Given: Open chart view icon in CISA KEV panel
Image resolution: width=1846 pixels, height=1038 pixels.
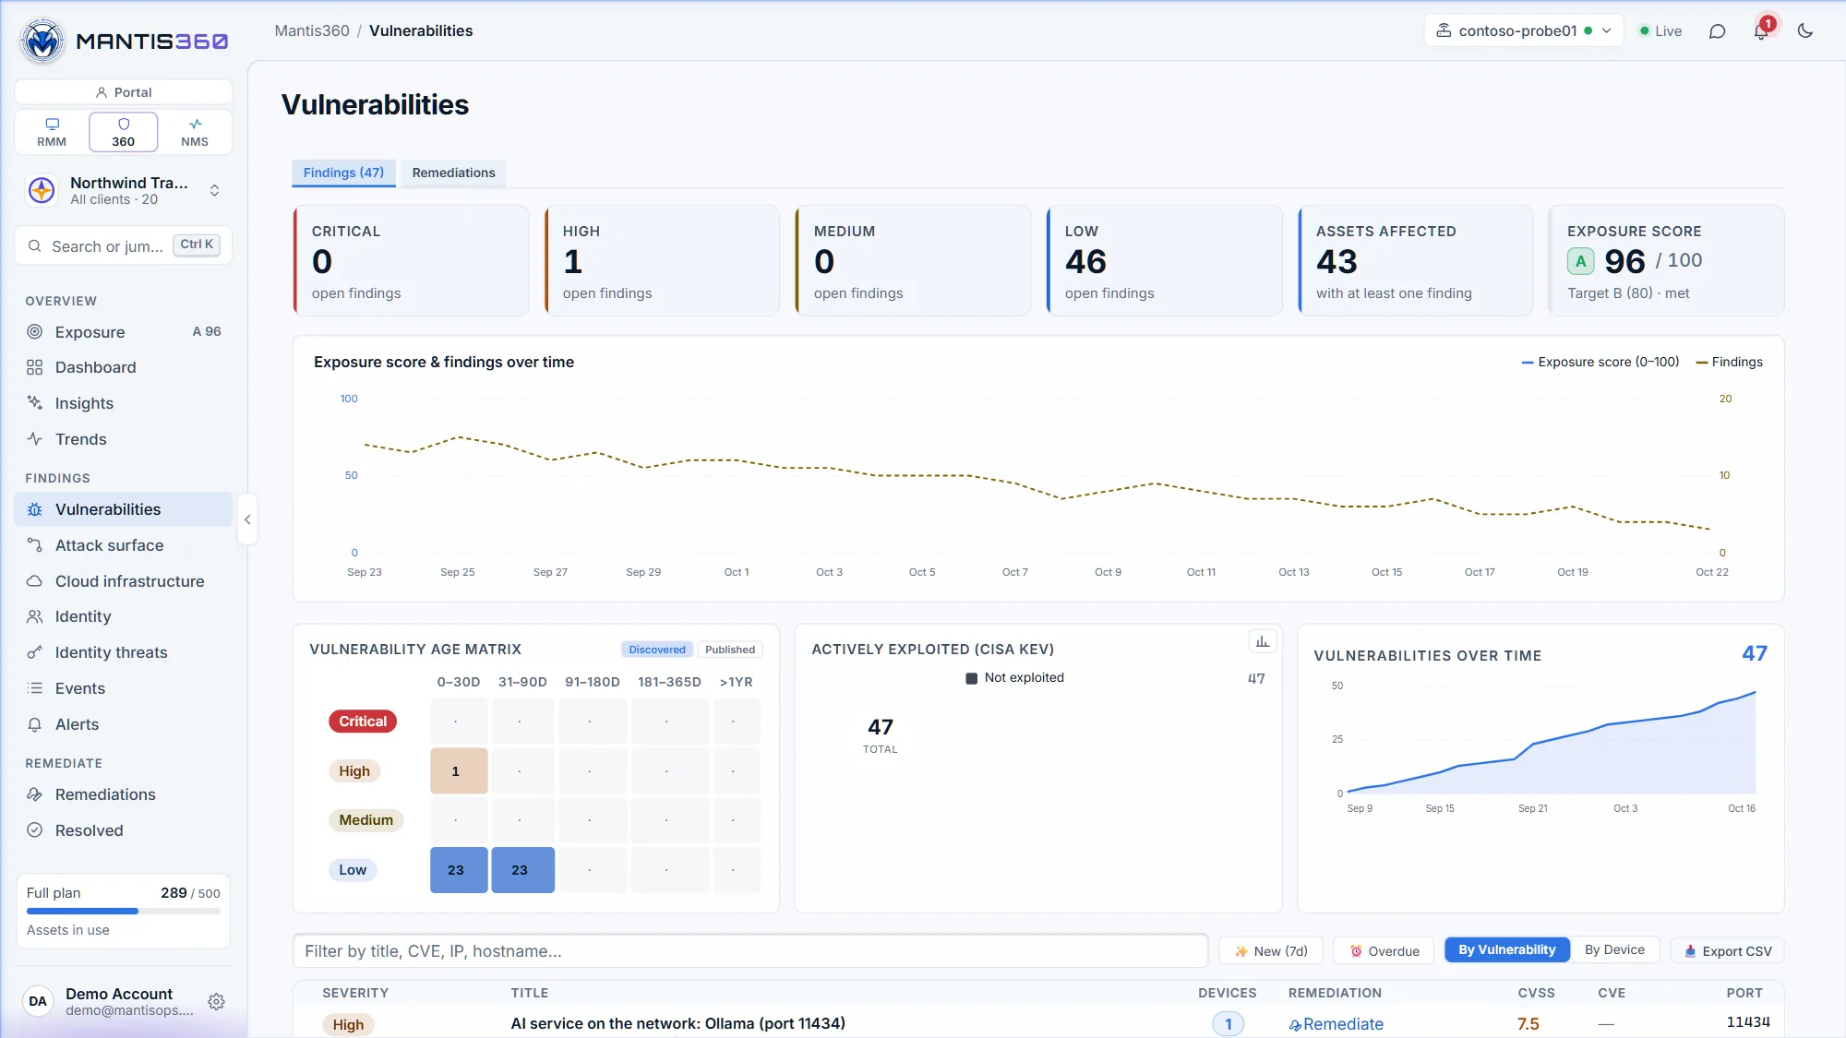Looking at the screenshot, I should pos(1262,641).
